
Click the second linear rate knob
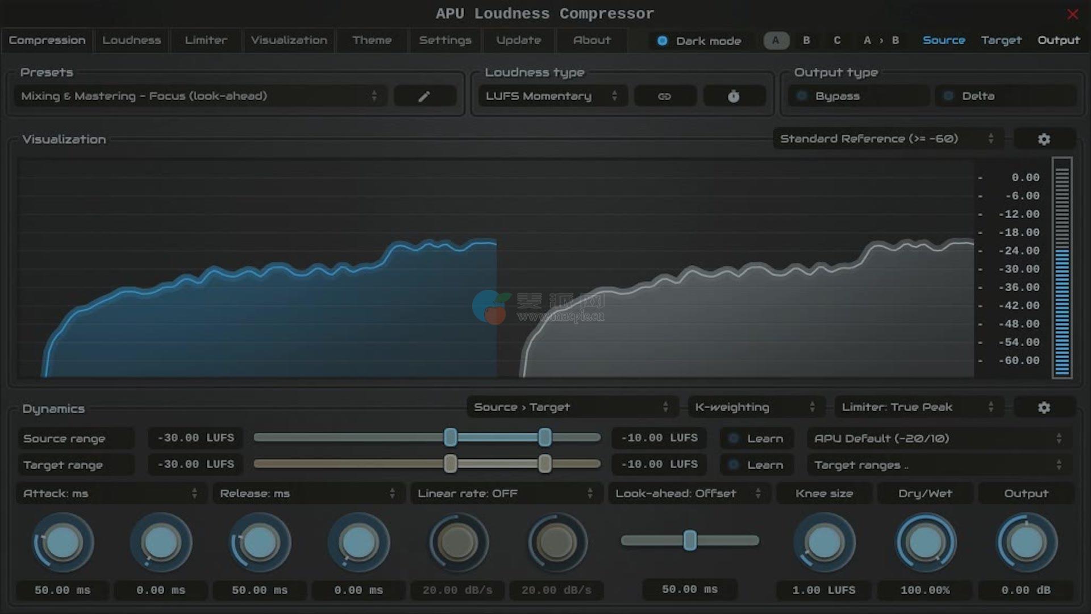point(556,543)
